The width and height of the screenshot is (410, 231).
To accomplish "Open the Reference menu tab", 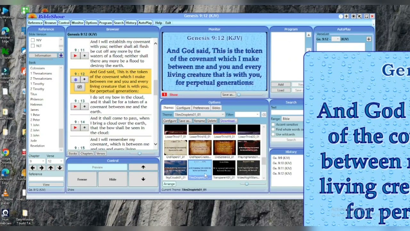I will pos(35,23).
